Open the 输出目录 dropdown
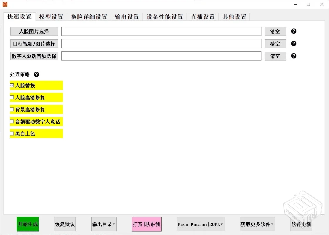This screenshot has height=235, width=329. coord(104,224)
